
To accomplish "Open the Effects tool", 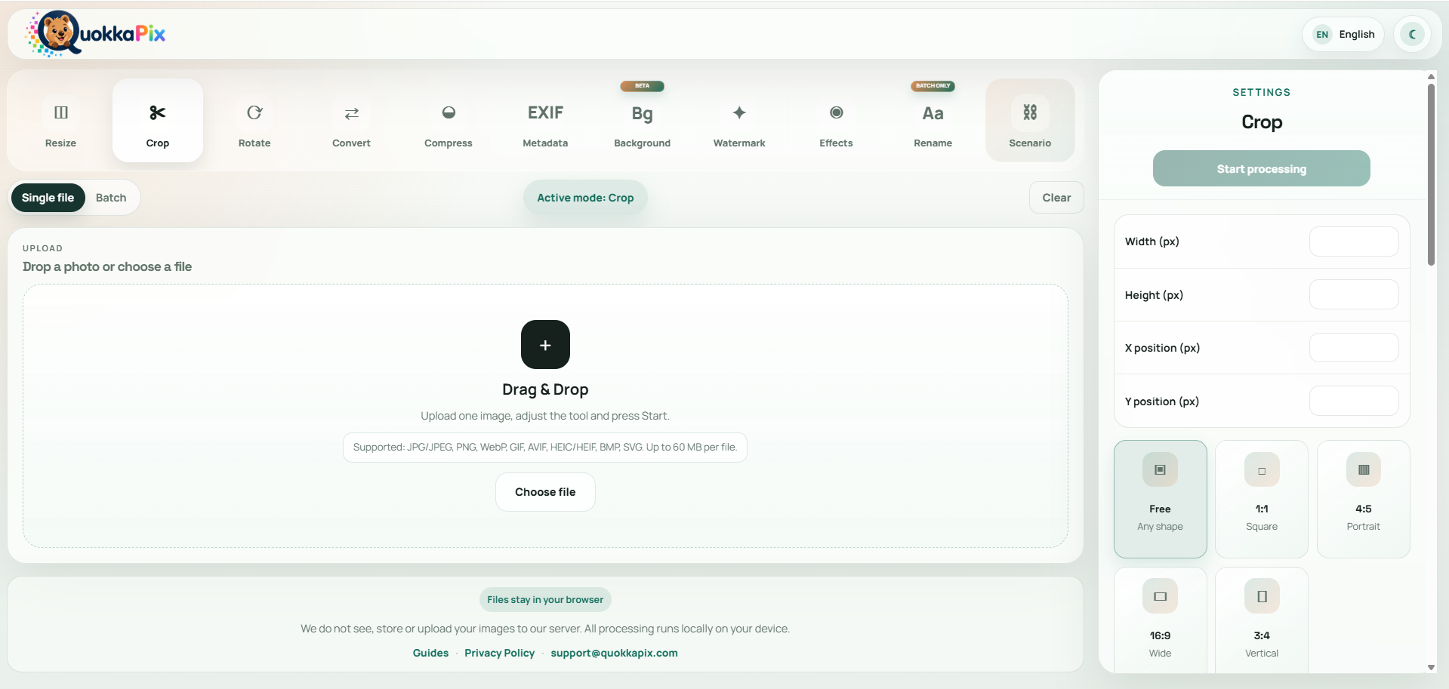I will point(836,121).
